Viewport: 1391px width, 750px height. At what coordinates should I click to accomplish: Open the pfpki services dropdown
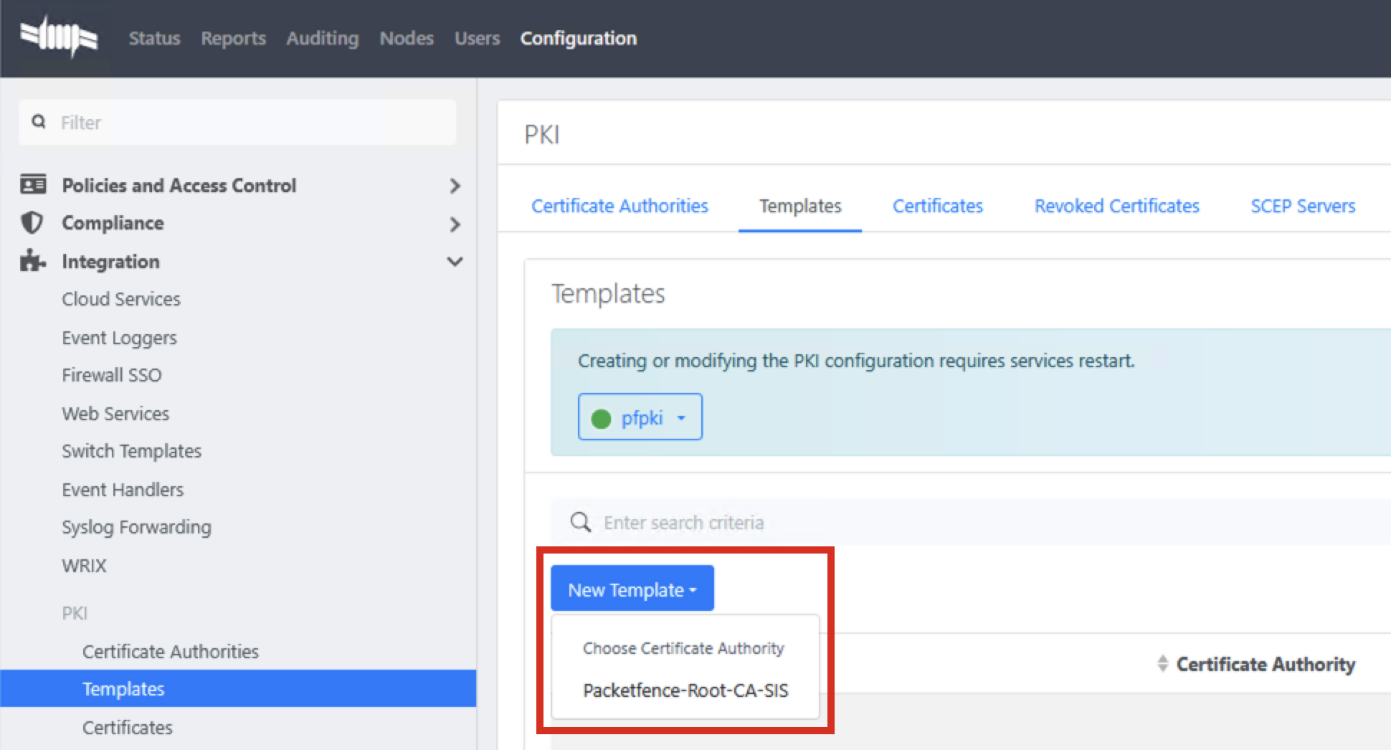(680, 417)
